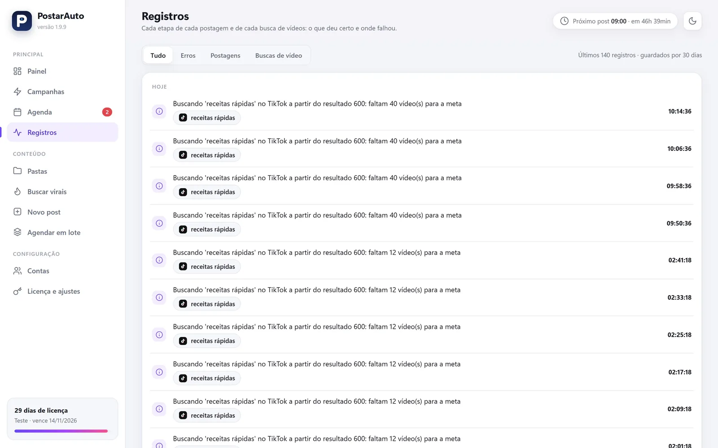
Task: Click receitas rápidas tag in 02:33:18 entry
Action: [x=207, y=304]
